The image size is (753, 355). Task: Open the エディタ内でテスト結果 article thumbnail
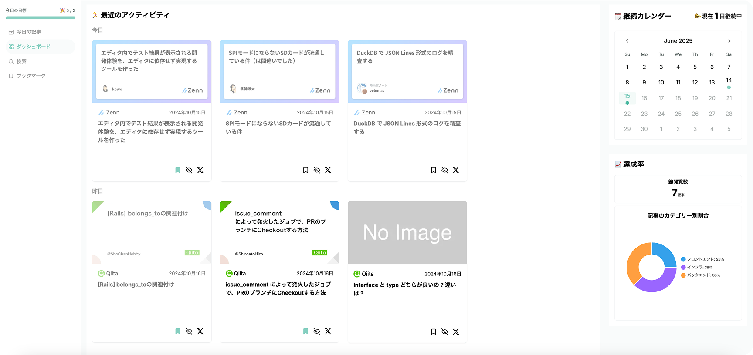pos(152,71)
